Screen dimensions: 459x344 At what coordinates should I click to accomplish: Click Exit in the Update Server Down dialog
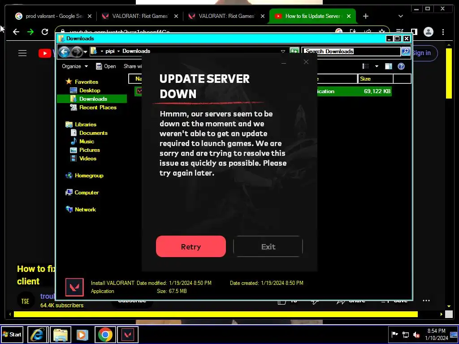pyautogui.click(x=268, y=247)
